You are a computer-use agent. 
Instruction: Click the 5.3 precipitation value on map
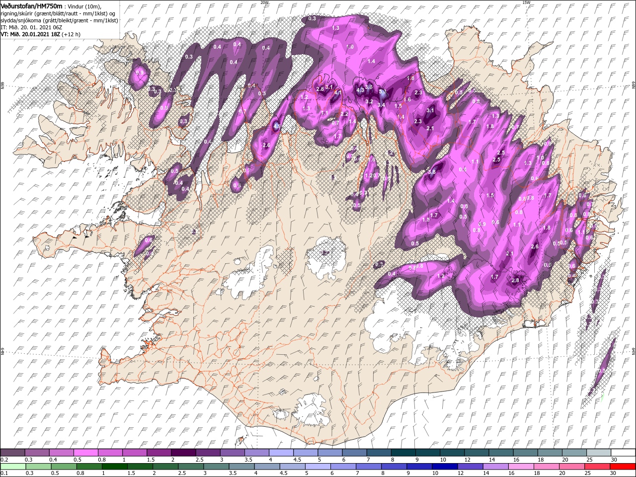[x=383, y=92]
